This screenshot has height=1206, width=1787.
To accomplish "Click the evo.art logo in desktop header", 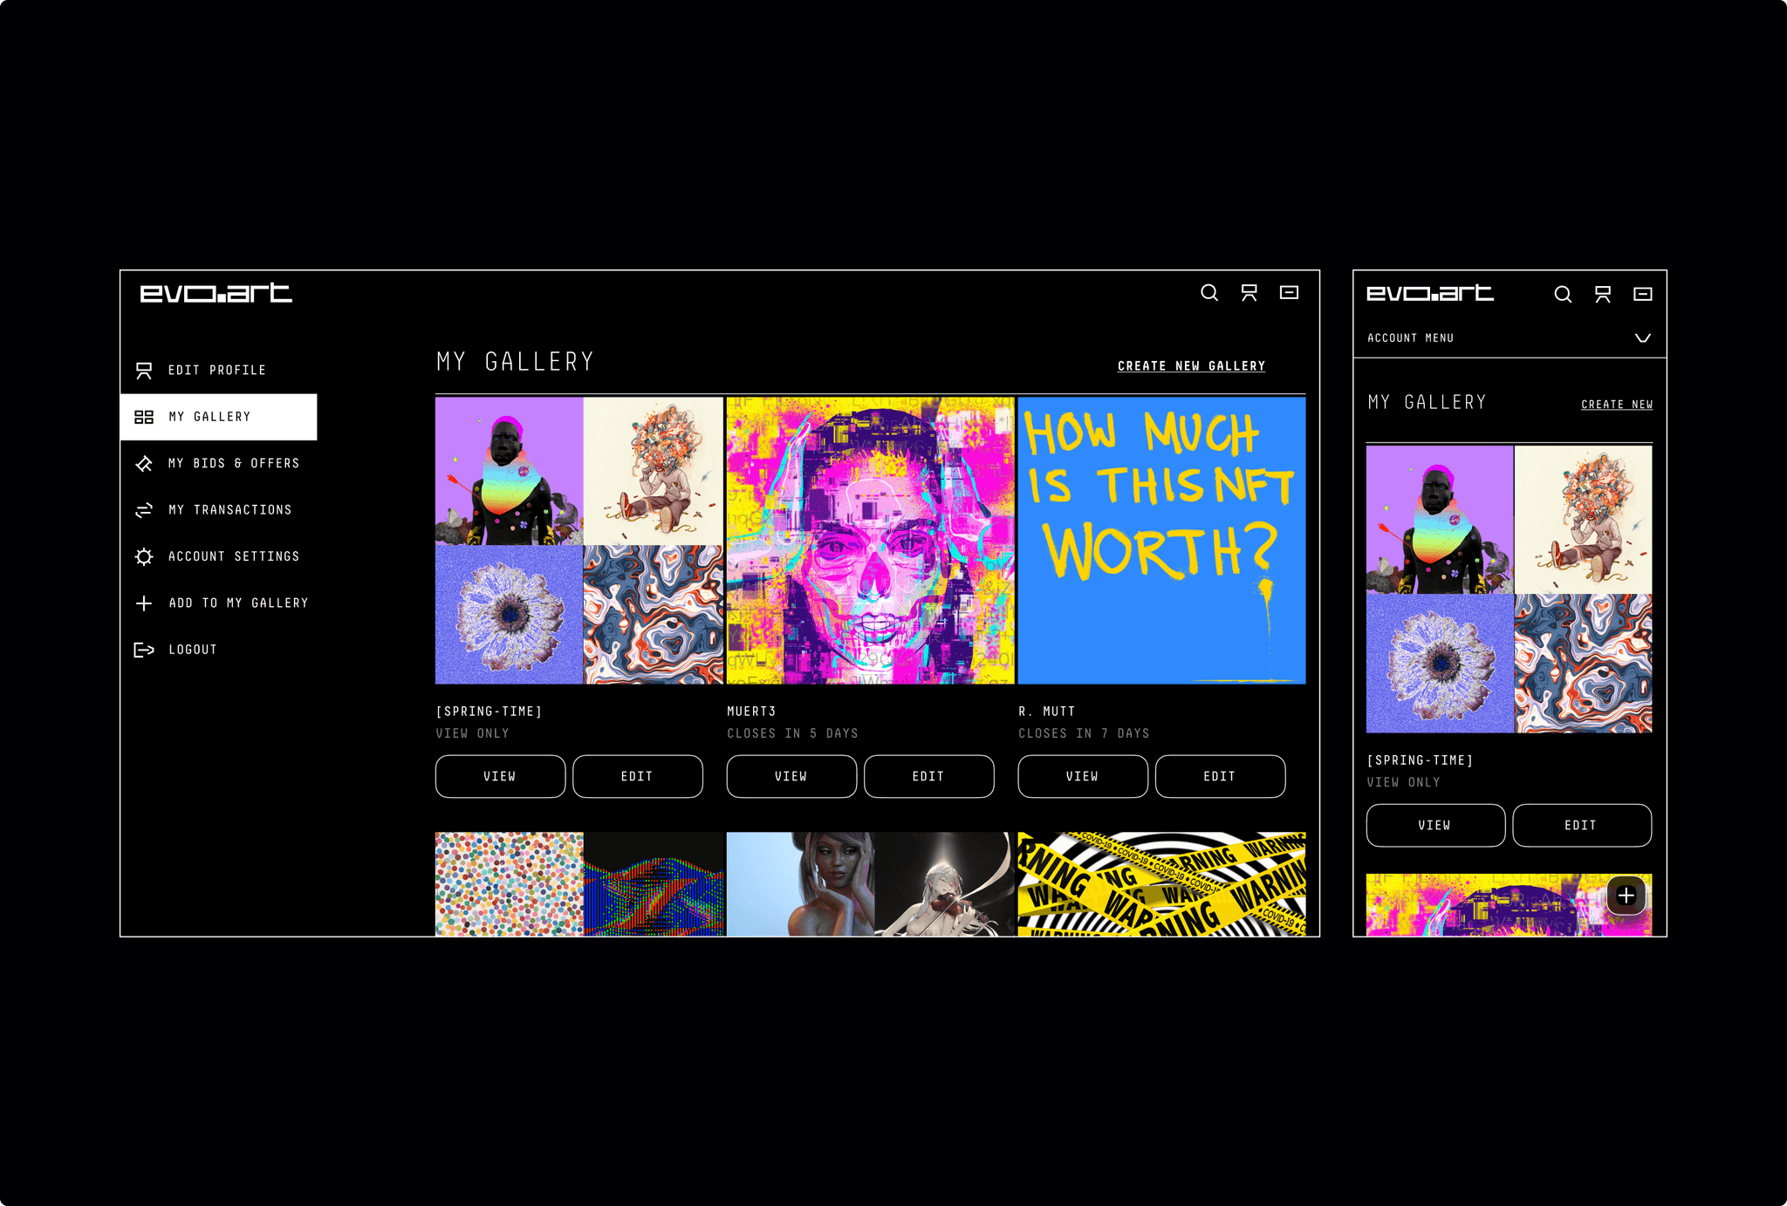I will point(216,293).
